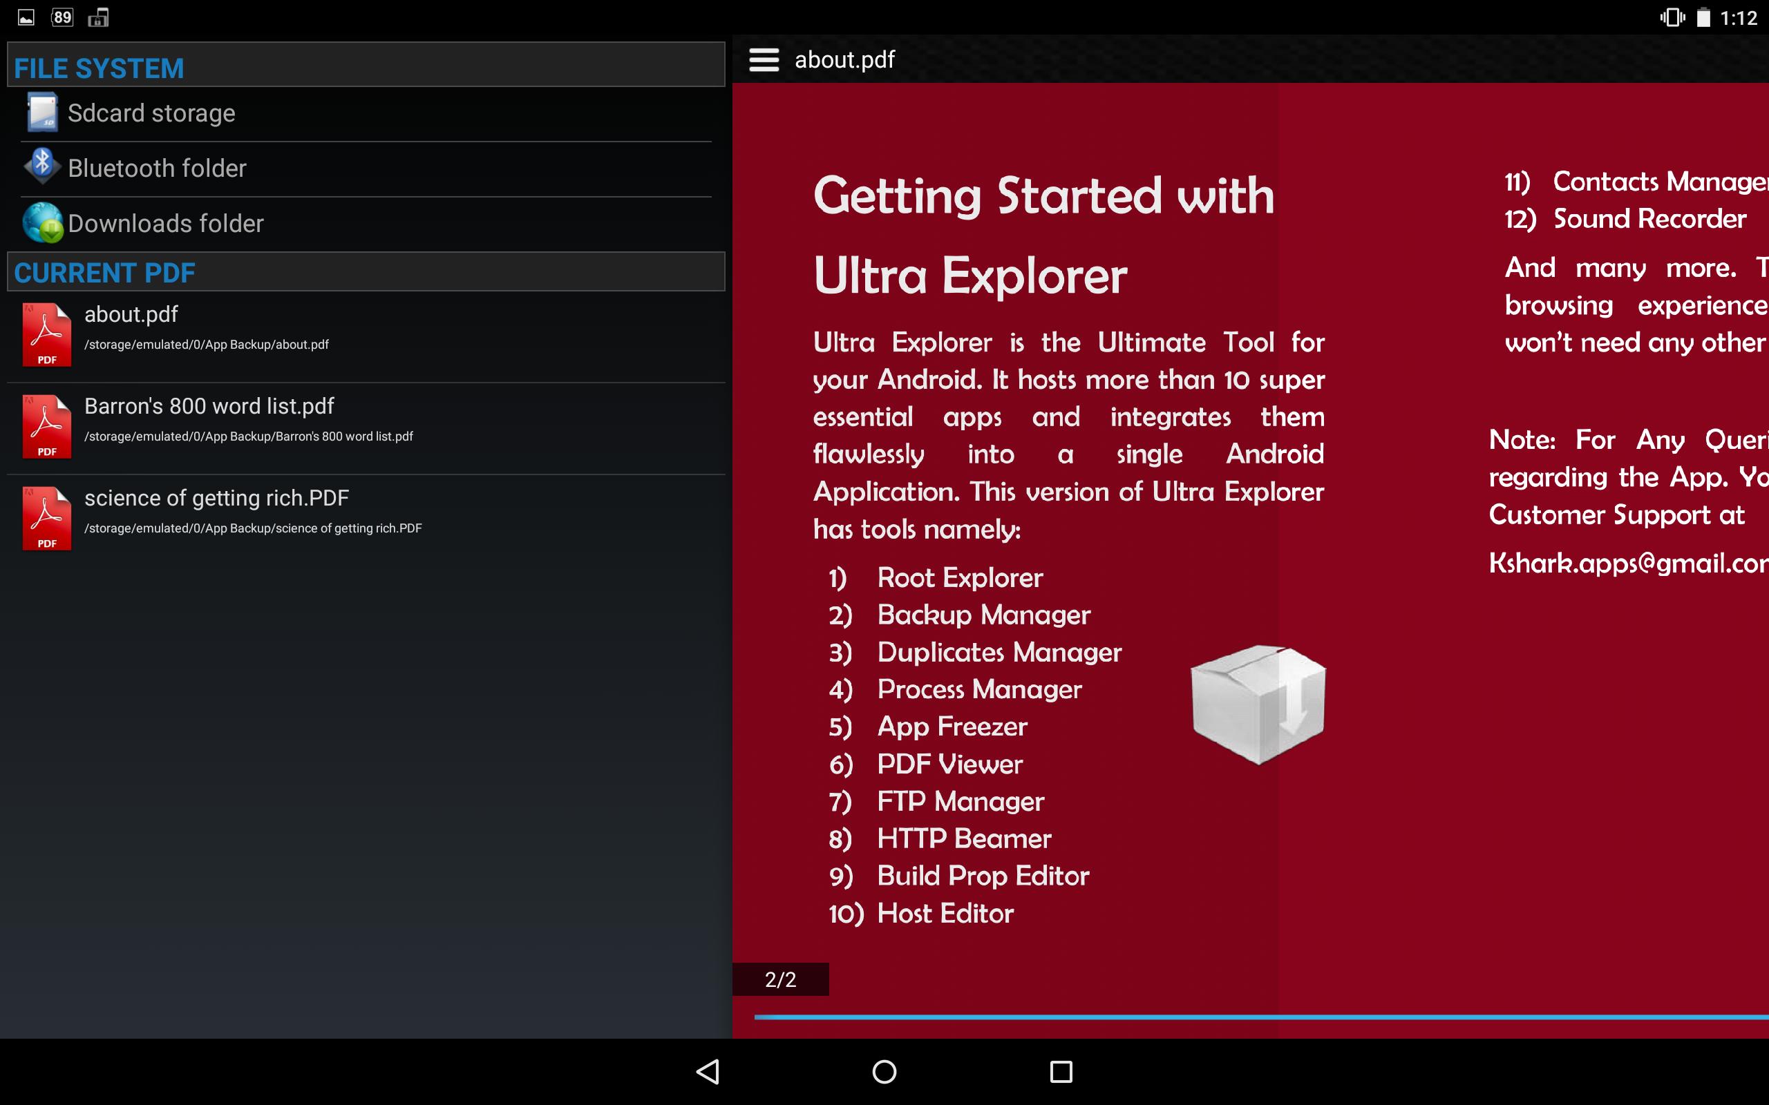Tap the Downloads folder globe icon
This screenshot has width=1769, height=1105.
click(x=42, y=222)
